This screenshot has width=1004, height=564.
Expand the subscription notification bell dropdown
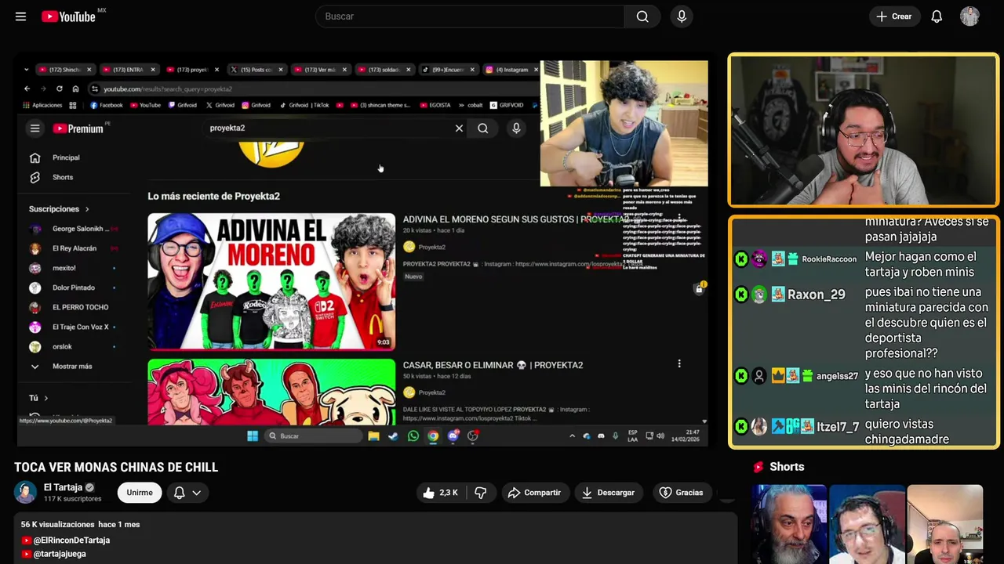(x=187, y=493)
